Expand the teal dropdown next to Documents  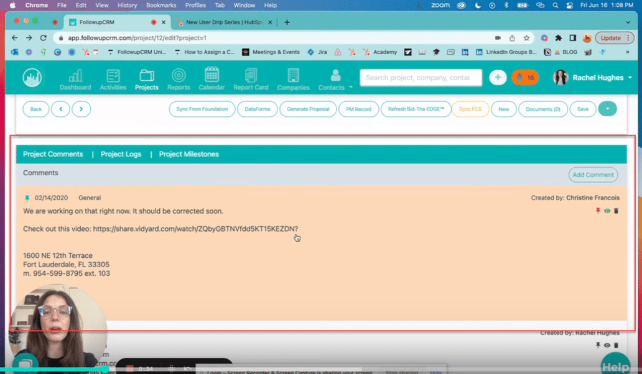coord(607,109)
